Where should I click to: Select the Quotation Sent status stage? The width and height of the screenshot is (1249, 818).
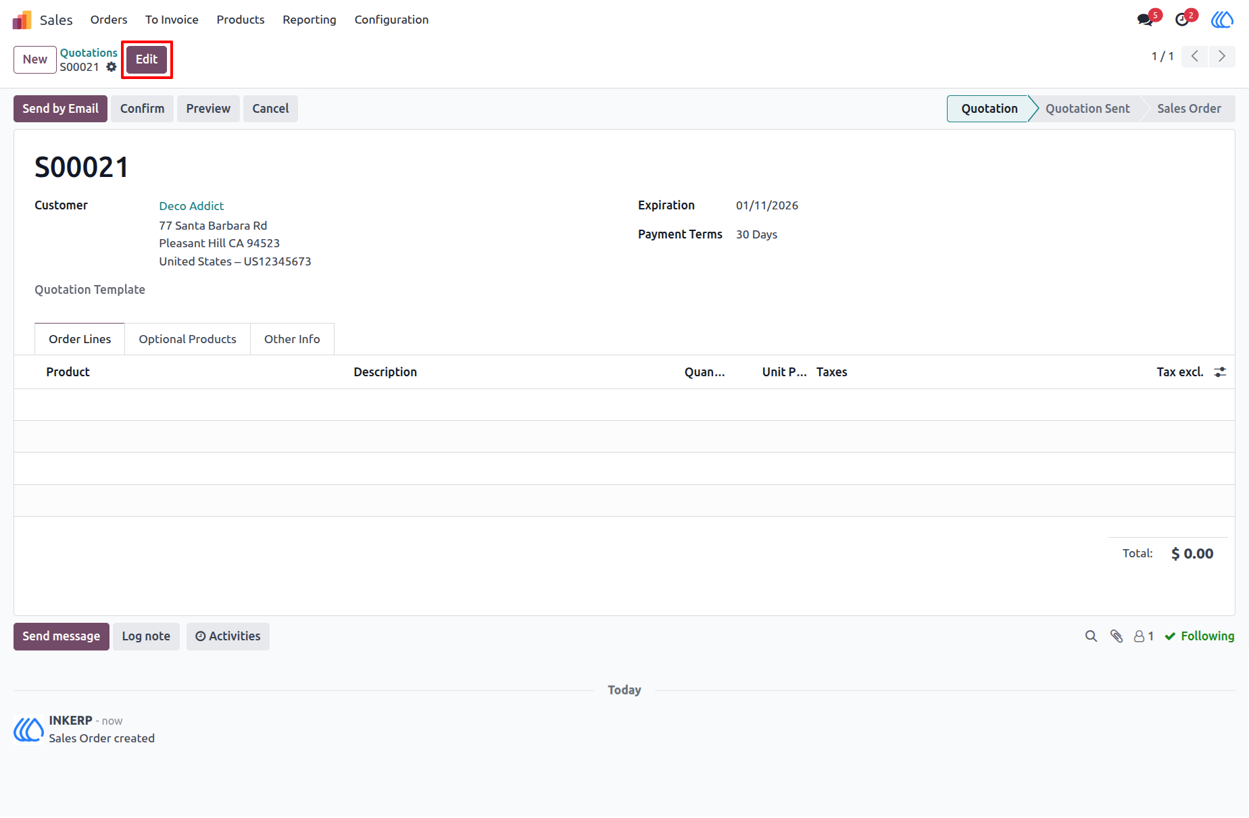pos(1087,109)
